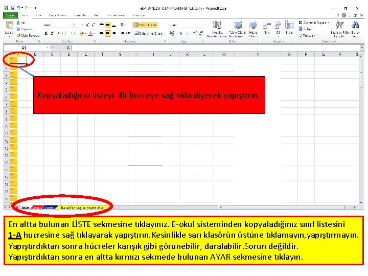Image resolution: width=368 pixels, height=276 pixels.
Task: Select column header D
Action: [69, 54]
